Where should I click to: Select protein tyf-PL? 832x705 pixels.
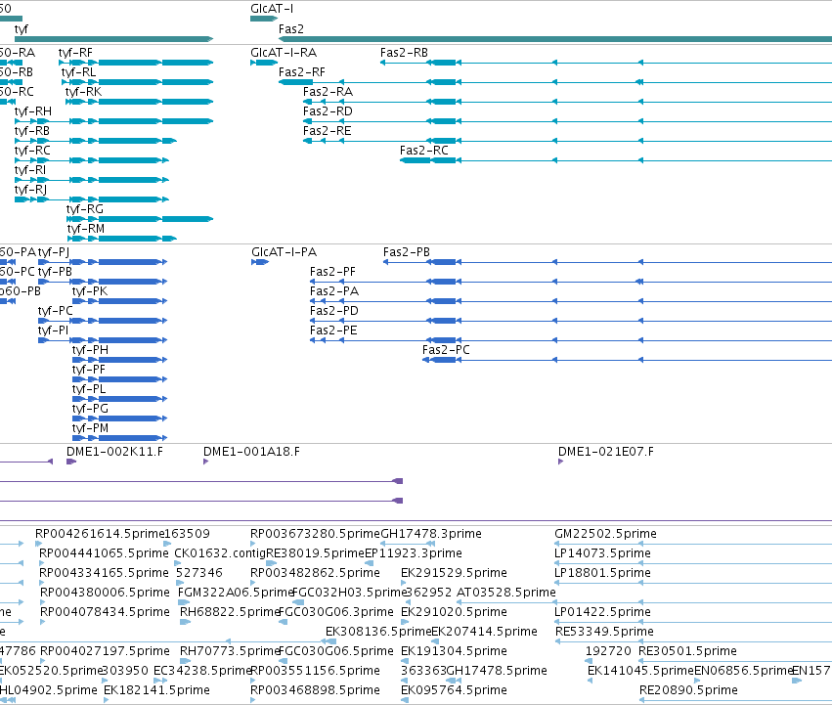[120, 399]
